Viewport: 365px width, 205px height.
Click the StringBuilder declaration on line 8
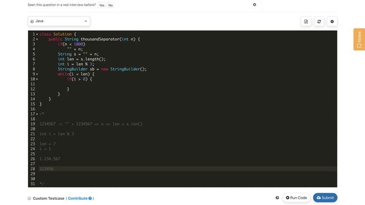click(x=102, y=69)
